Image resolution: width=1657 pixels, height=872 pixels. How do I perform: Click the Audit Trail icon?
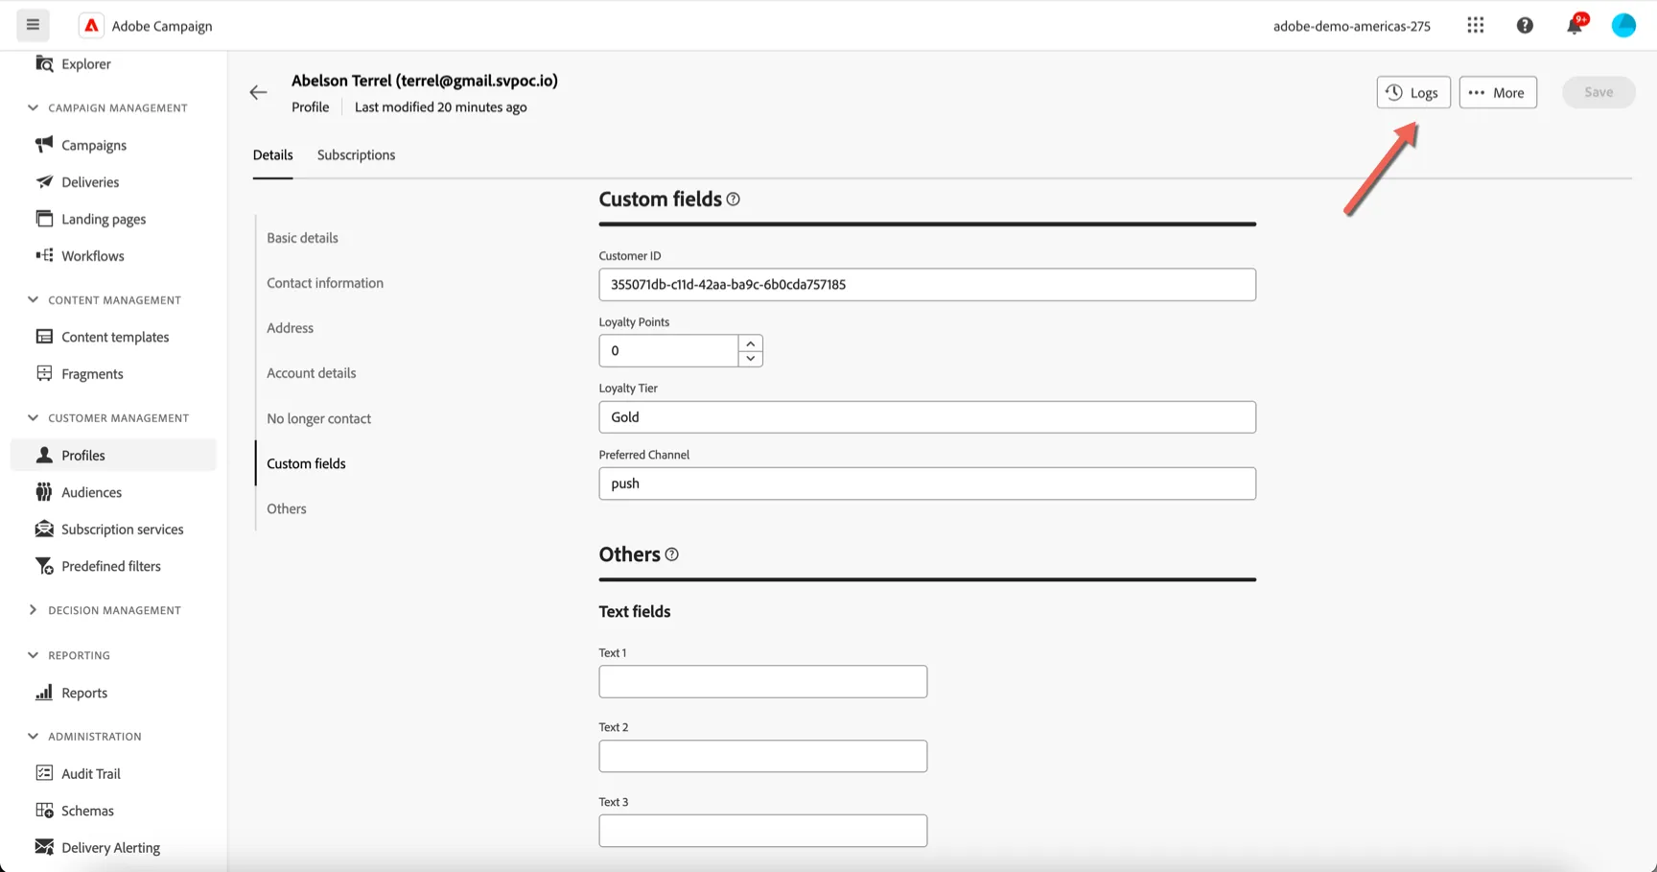pyautogui.click(x=44, y=773)
